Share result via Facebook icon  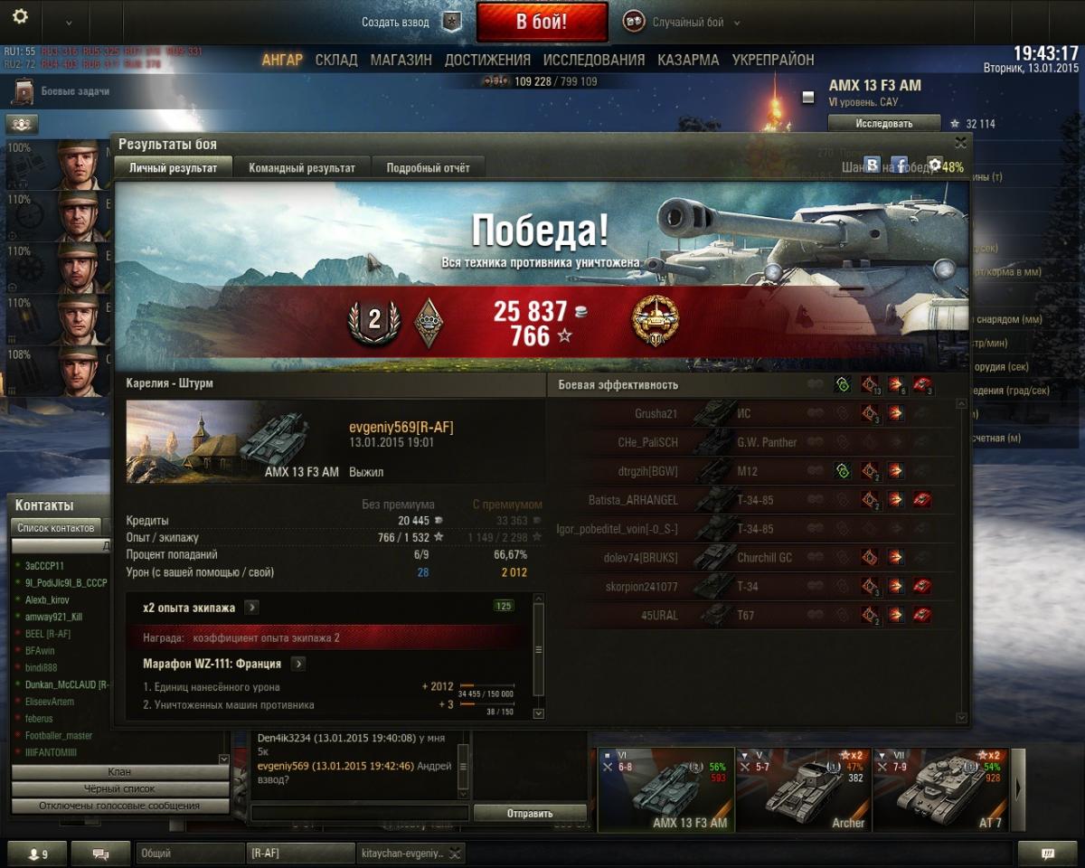pyautogui.click(x=900, y=165)
